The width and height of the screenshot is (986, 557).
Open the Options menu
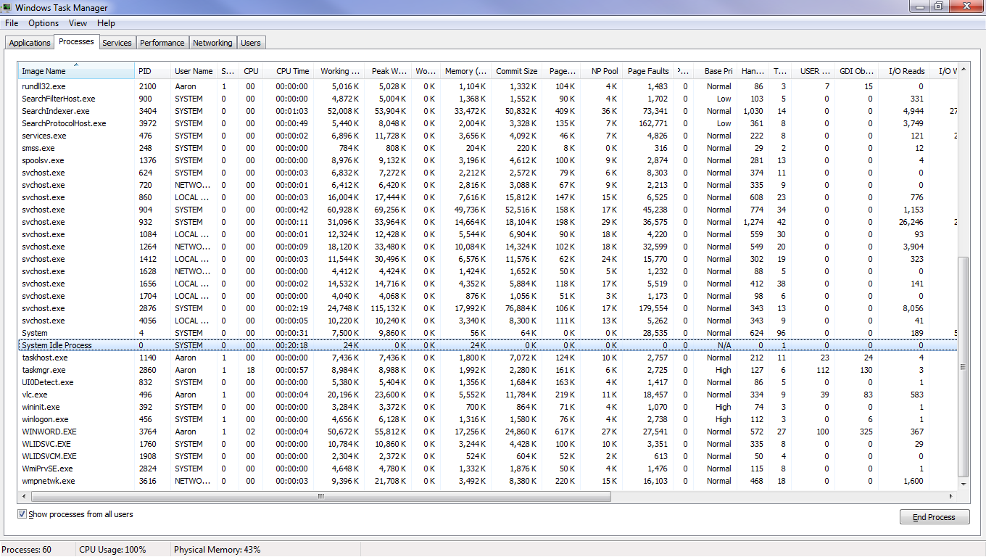[x=43, y=23]
